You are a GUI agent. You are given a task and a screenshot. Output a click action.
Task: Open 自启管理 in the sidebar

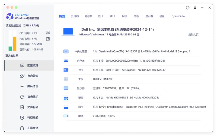click(x=29, y=76)
